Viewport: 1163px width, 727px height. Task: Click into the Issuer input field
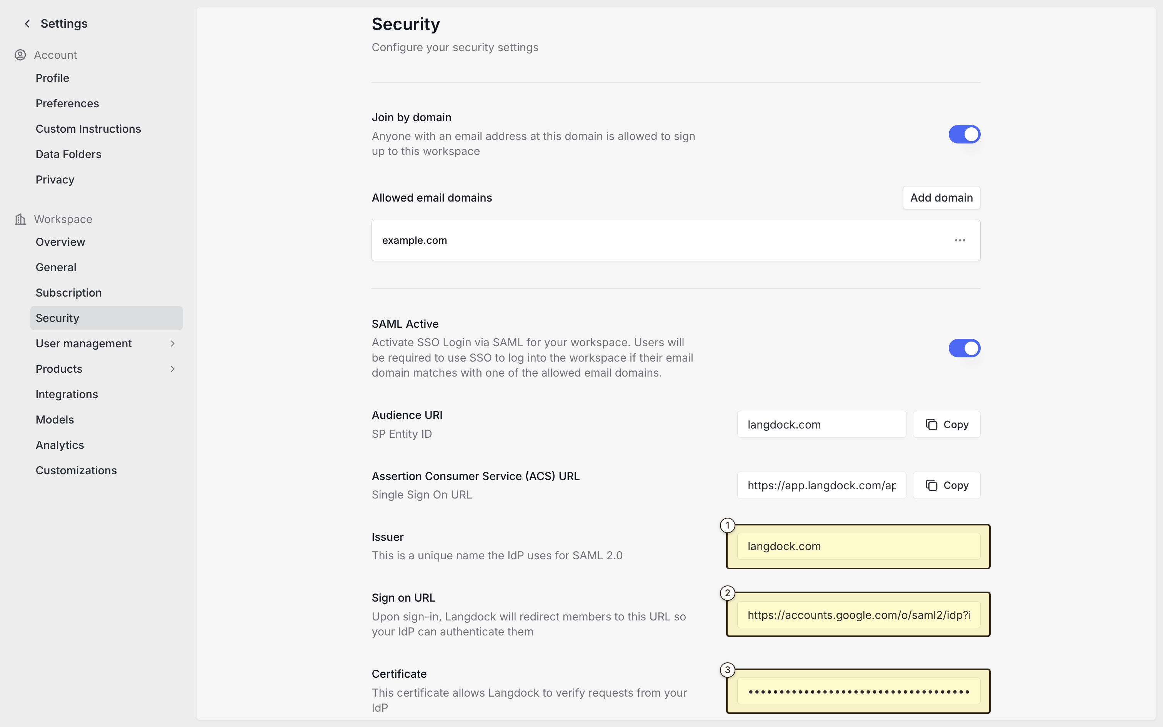coord(858,546)
